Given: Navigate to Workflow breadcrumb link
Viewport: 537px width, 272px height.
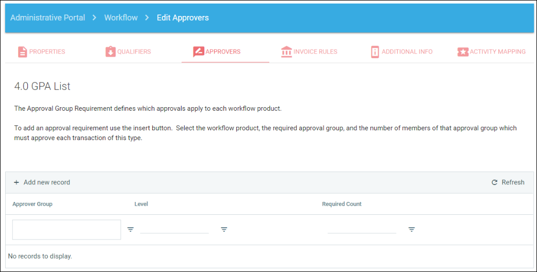Looking at the screenshot, I should 121,18.
